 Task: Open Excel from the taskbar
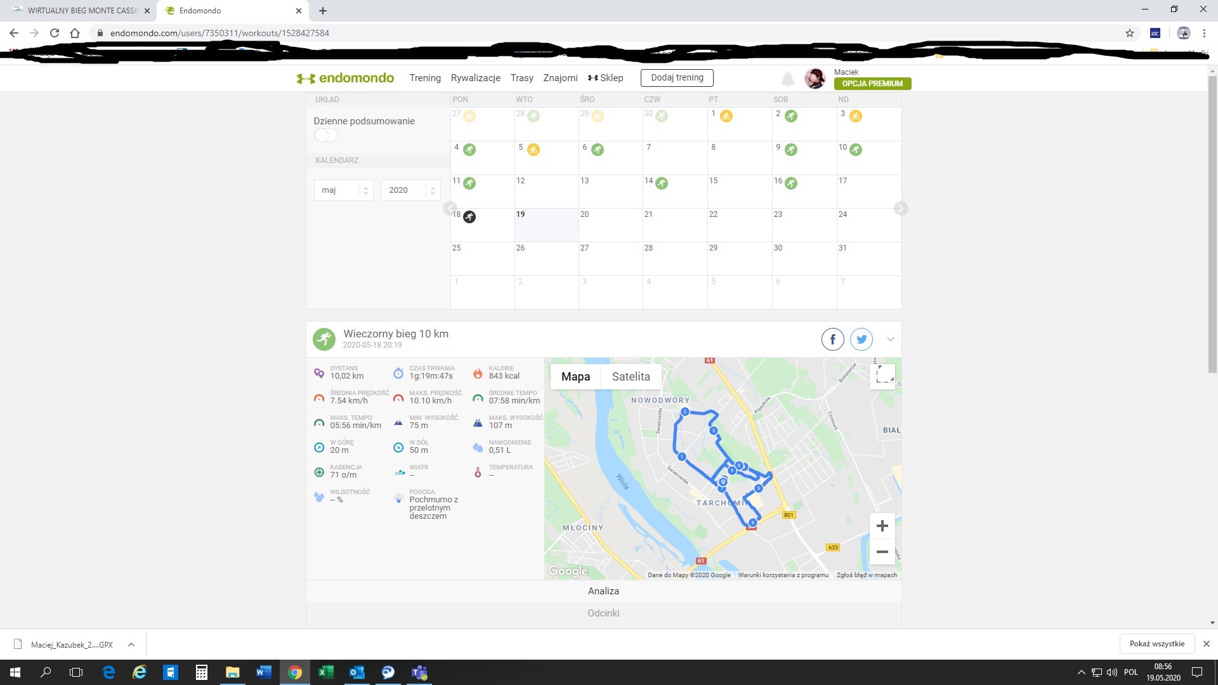(325, 672)
